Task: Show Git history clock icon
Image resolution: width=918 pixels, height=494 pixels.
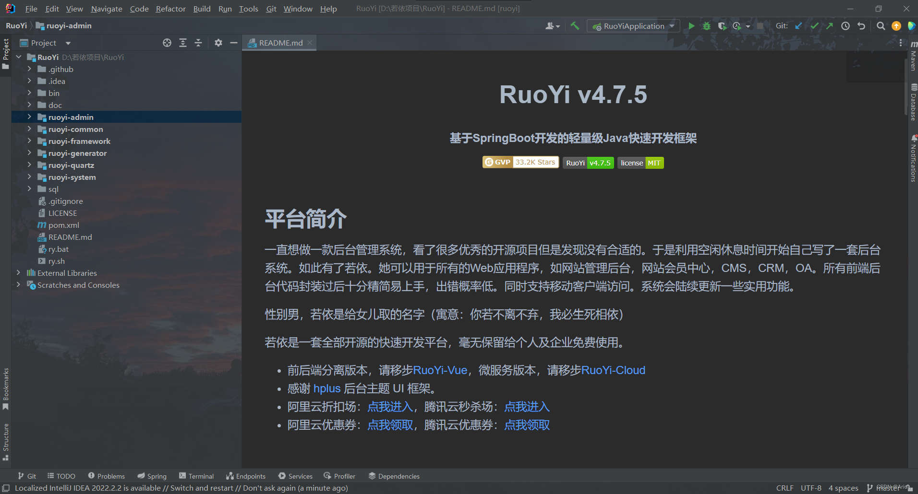Action: (846, 26)
